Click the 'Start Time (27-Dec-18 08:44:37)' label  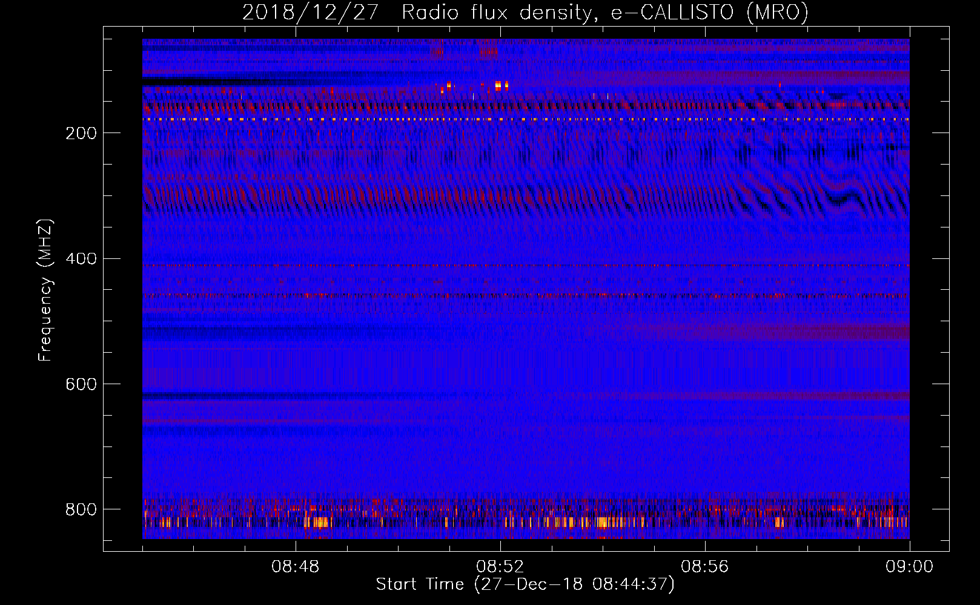coord(525,584)
